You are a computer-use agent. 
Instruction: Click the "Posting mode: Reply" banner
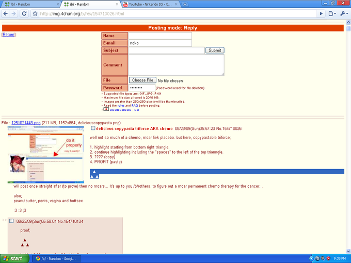coord(172,28)
